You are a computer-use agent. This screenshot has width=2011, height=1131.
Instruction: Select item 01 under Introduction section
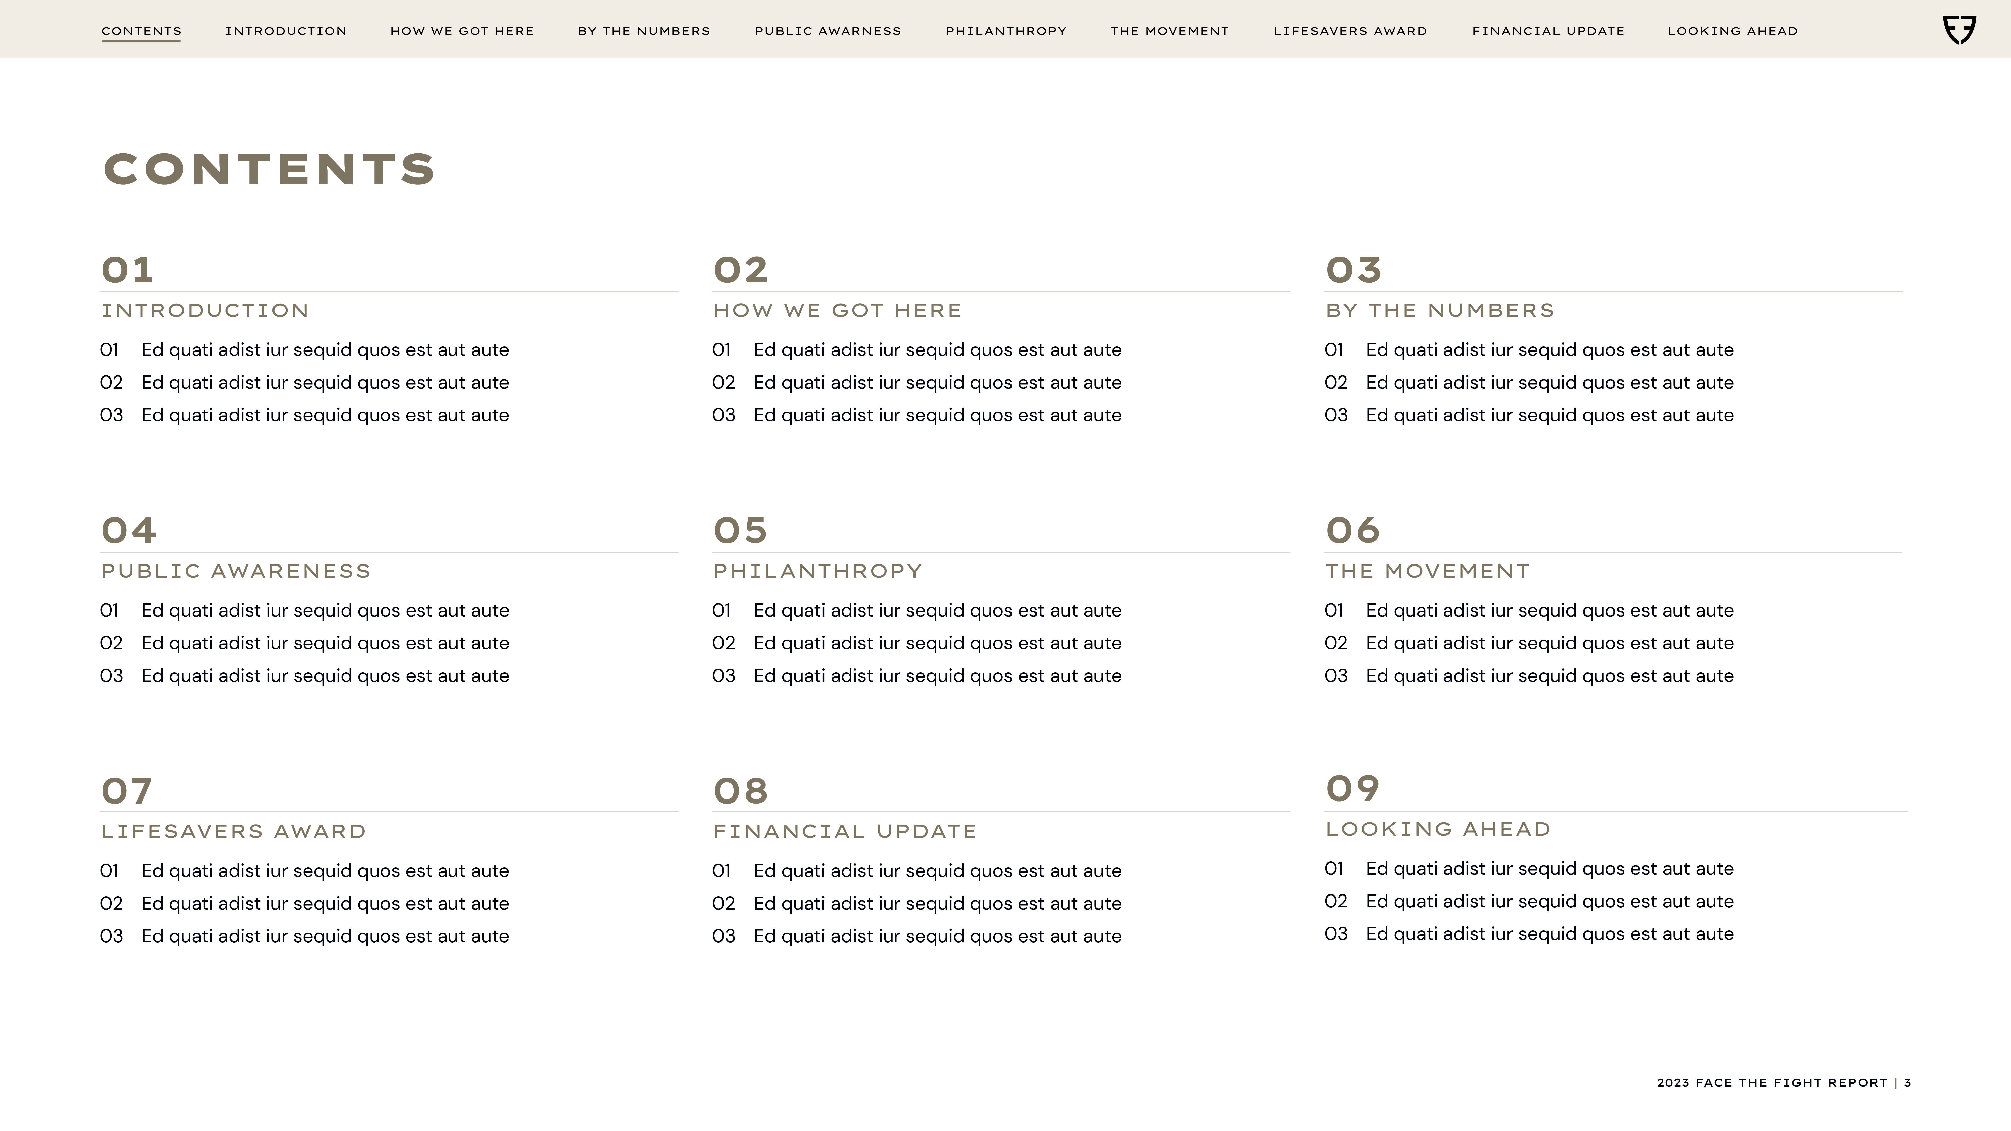(304, 350)
